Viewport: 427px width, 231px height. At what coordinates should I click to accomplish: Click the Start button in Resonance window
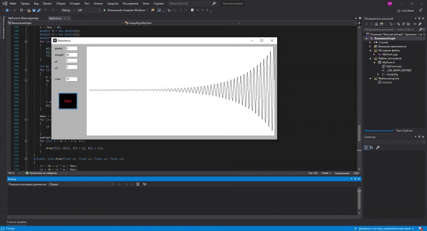pyautogui.click(x=68, y=101)
